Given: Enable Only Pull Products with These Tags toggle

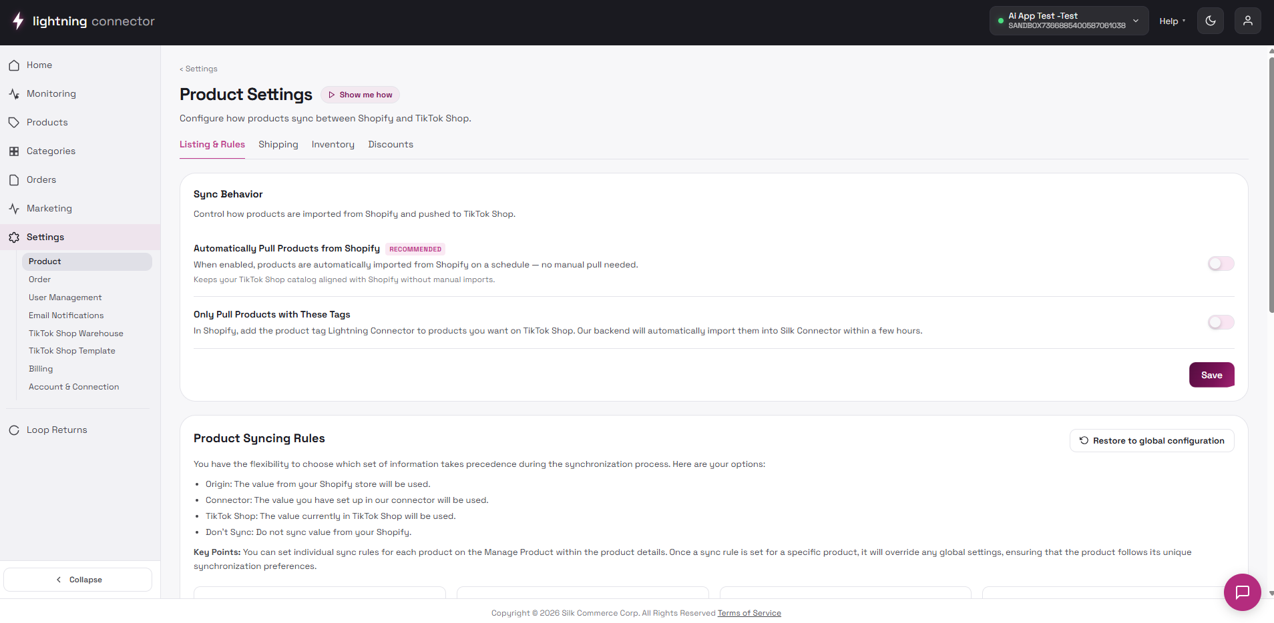Looking at the screenshot, I should (1221, 322).
